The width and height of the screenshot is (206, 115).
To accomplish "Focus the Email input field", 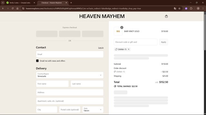I will 70,54.
